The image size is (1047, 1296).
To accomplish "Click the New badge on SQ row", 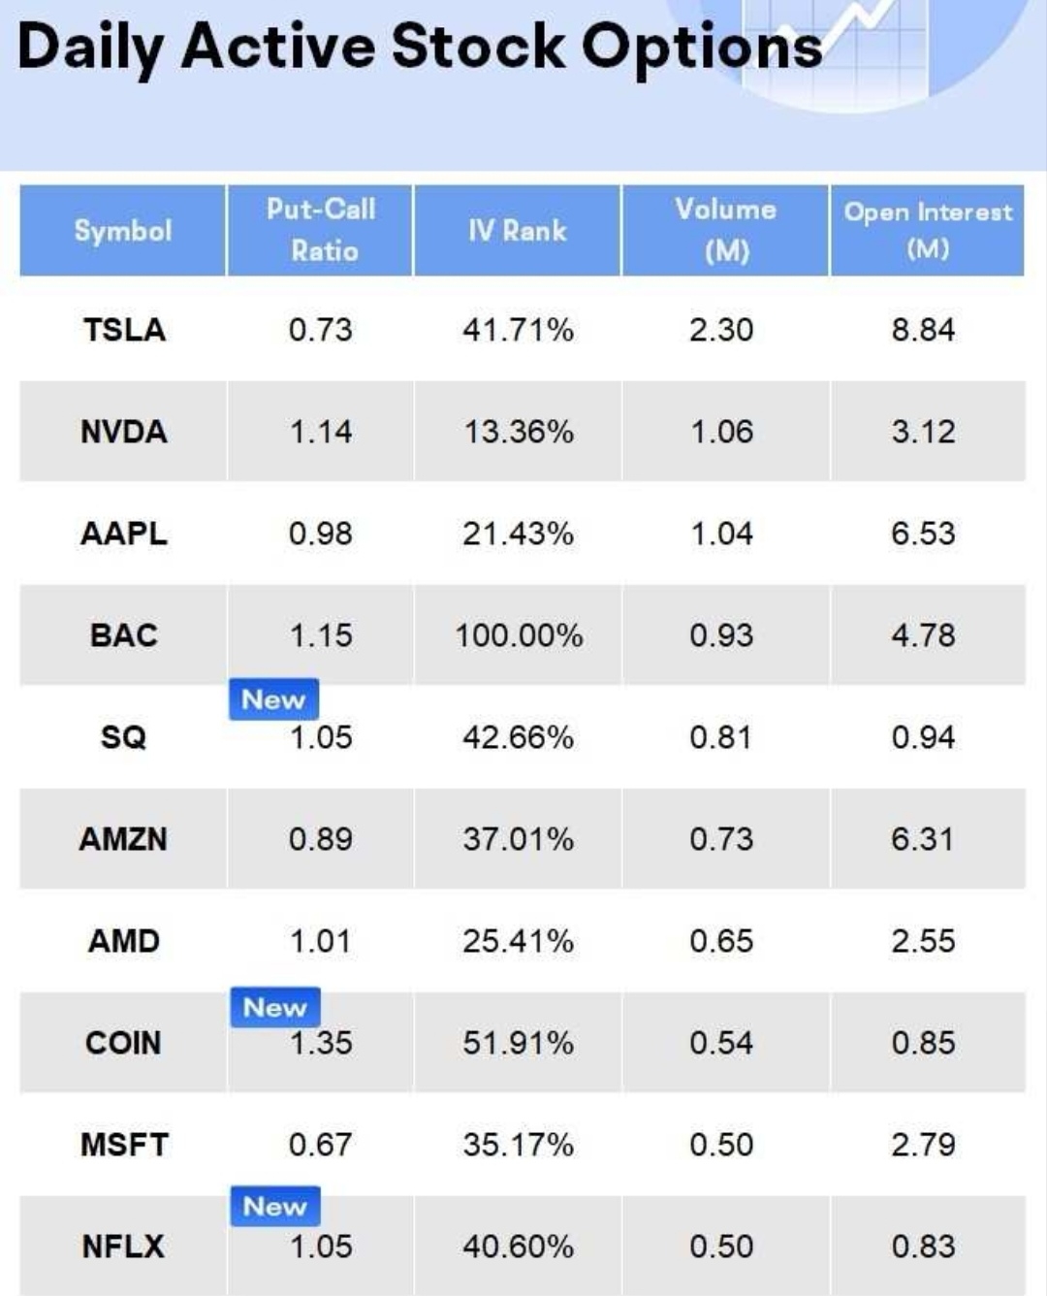I will click(x=273, y=699).
